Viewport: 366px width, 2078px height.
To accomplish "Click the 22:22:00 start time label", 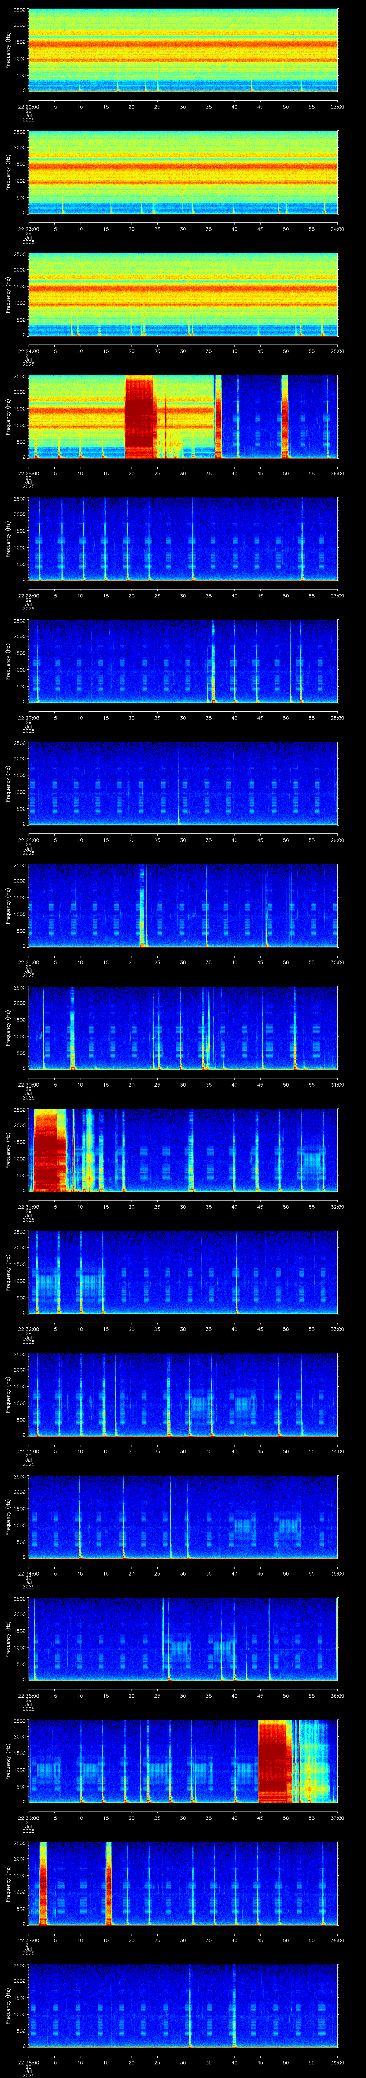I will 28,106.
